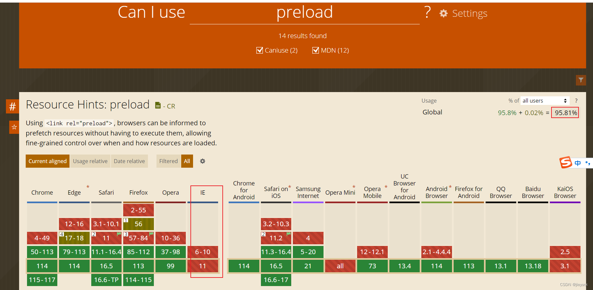Click the hash permalink icon
Viewport: 593px width, 290px height.
pyautogui.click(x=13, y=106)
